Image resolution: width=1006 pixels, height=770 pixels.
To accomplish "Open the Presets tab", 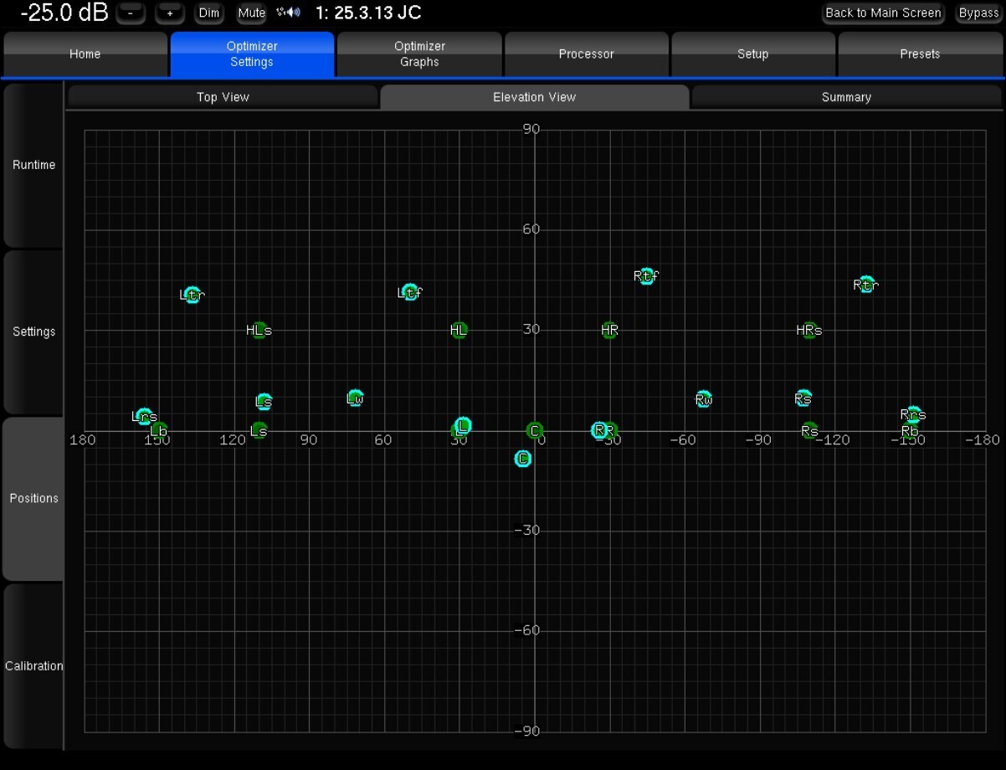I will click(x=920, y=54).
